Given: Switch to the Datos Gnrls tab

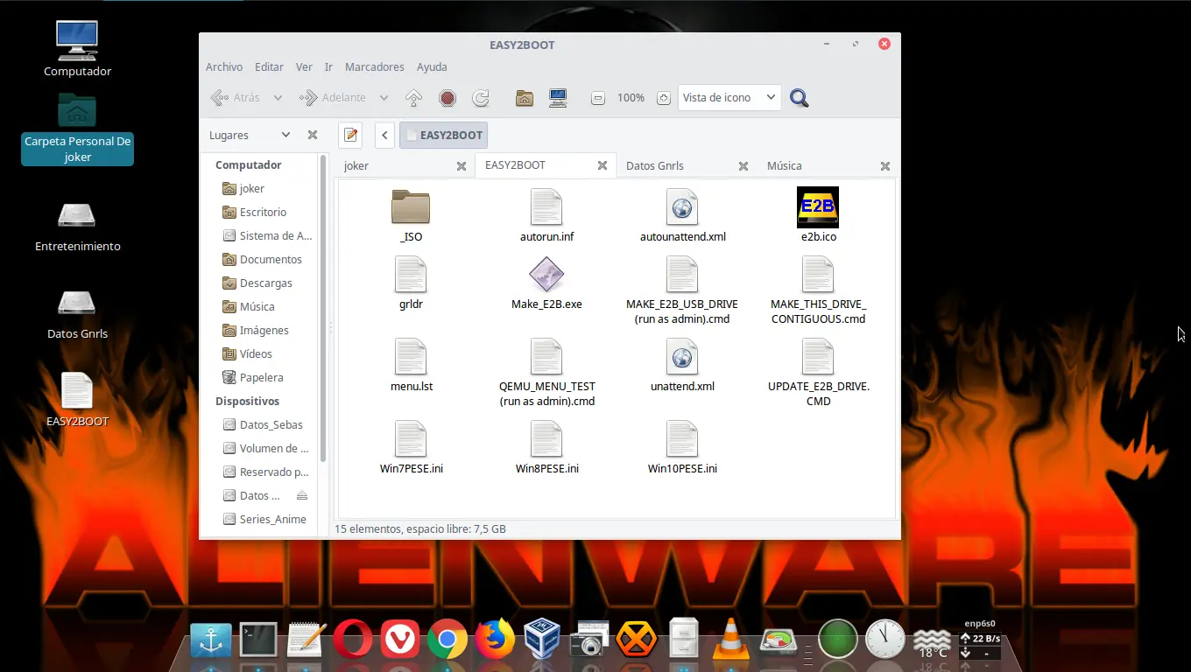Looking at the screenshot, I should click(655, 165).
